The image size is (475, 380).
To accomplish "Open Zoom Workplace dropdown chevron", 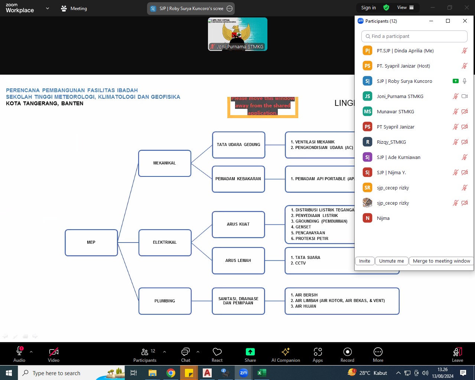I will 48,8.
